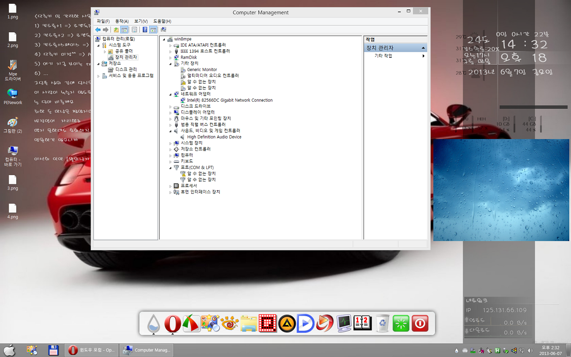Screen dimensions: 571x357
Task: Open the 그림판 (2) desktop shortcut
Action: click(13, 125)
